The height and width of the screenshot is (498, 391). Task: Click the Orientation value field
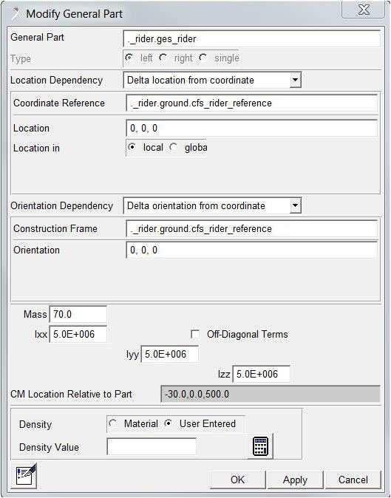251,250
